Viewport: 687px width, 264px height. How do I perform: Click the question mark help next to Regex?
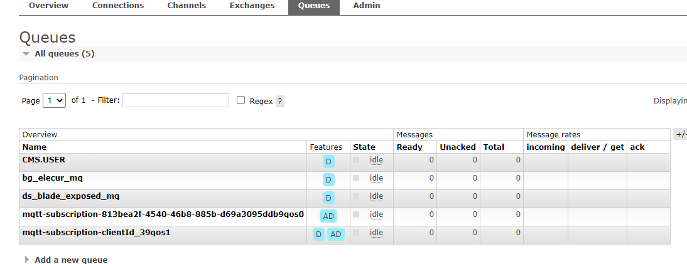(x=280, y=101)
